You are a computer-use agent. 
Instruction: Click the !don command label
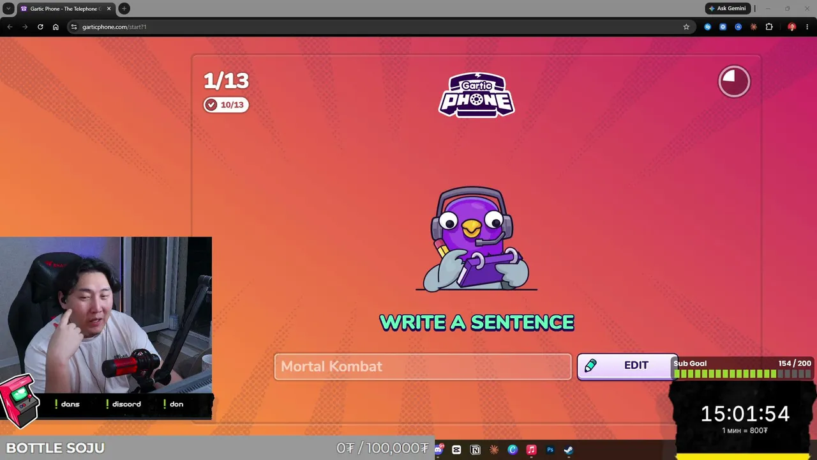tap(173, 404)
